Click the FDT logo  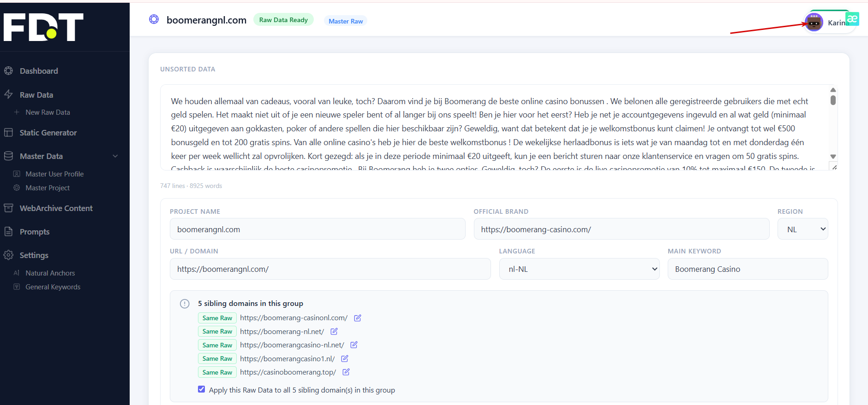(43, 27)
